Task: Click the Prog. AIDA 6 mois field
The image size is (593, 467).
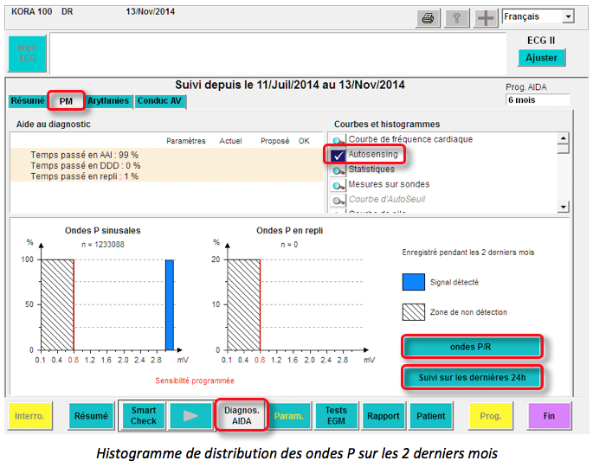Action: click(x=537, y=100)
